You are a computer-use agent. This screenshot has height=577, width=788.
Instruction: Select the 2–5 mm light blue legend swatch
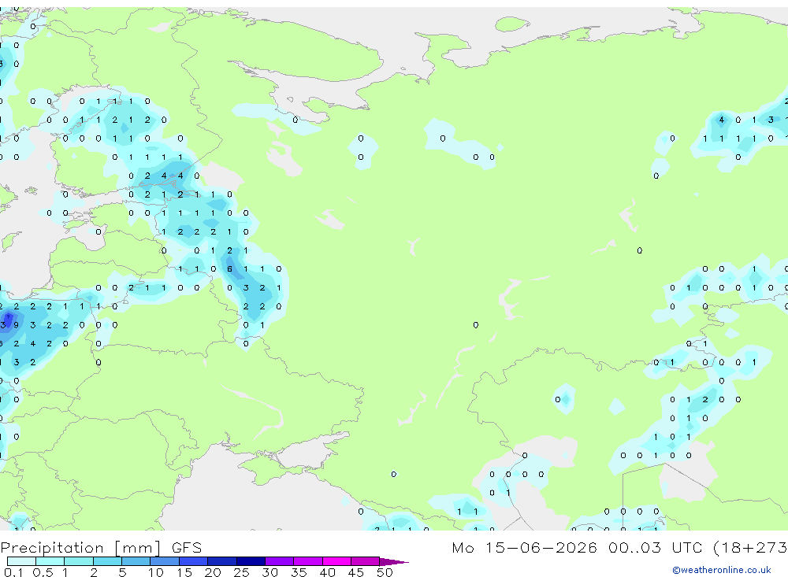tap(107, 561)
